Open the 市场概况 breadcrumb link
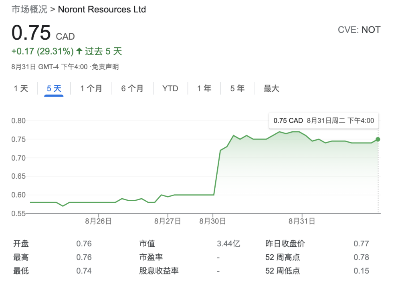This screenshot has height=286, width=396. [29, 9]
